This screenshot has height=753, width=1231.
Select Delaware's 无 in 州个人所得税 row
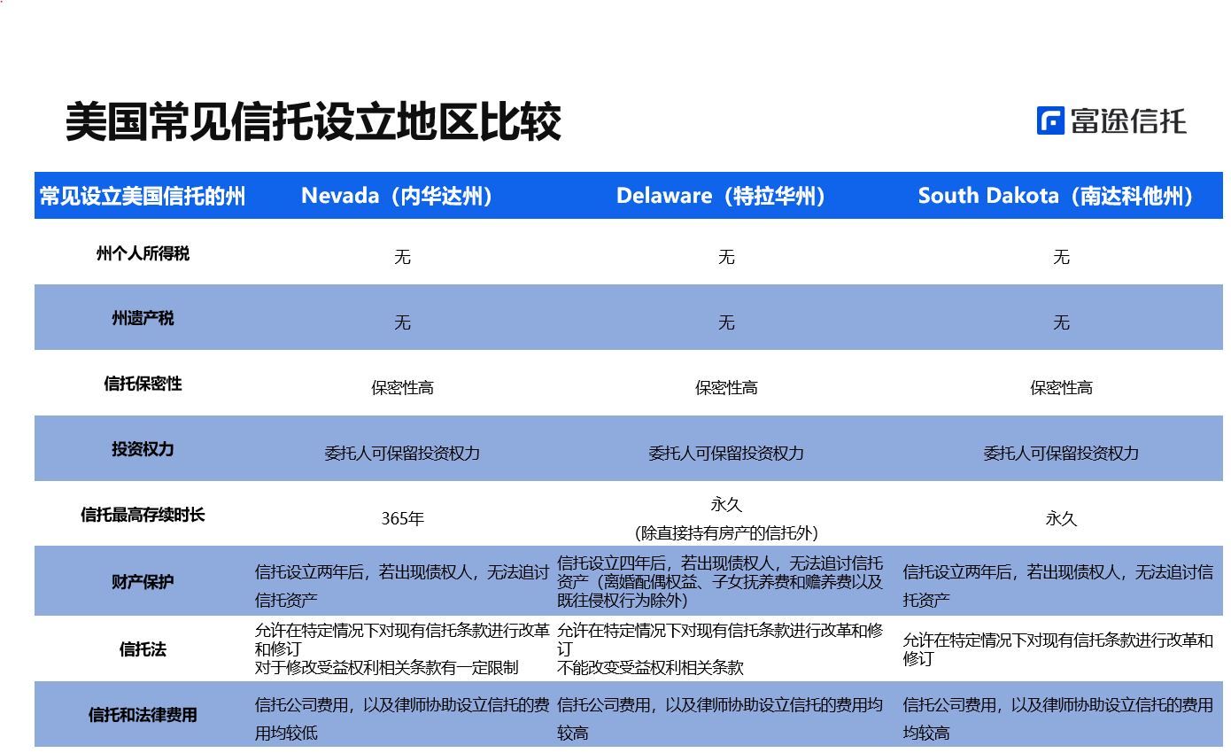pyautogui.click(x=726, y=257)
